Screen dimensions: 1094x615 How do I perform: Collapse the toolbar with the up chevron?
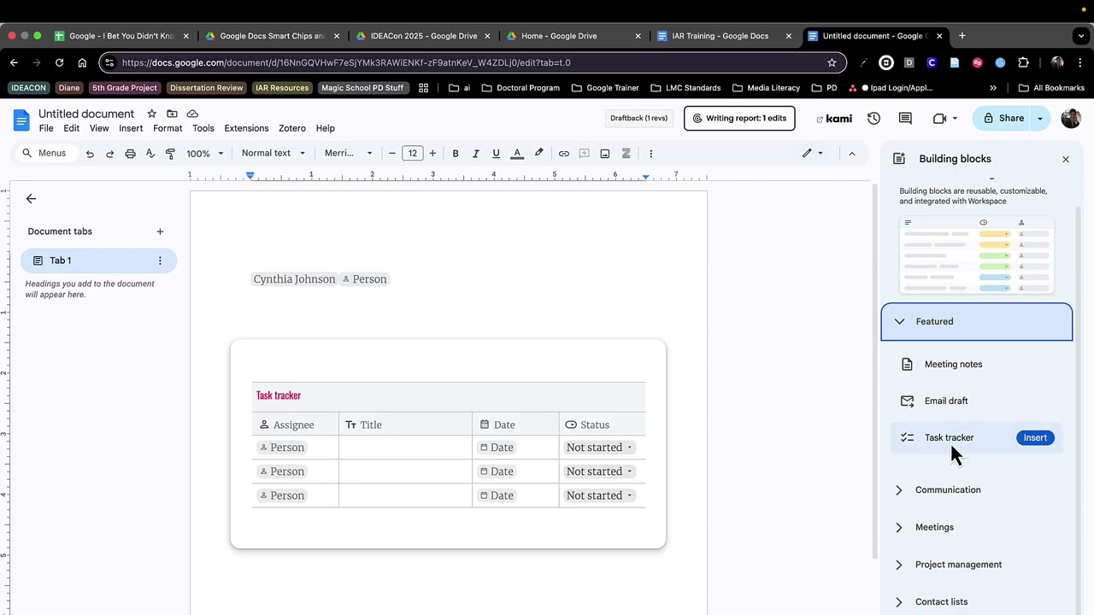click(851, 154)
